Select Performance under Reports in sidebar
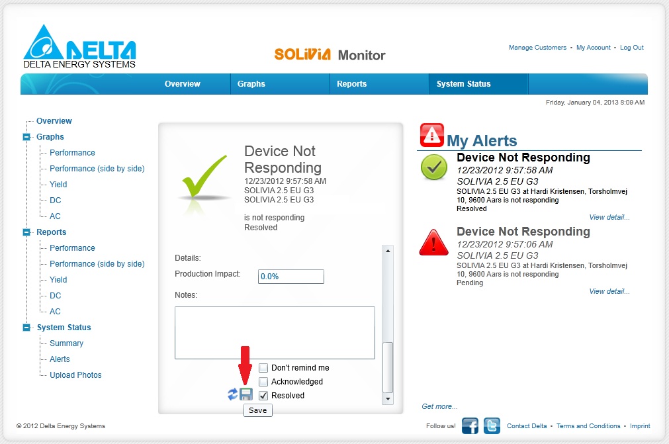The image size is (669, 444). 72,247
